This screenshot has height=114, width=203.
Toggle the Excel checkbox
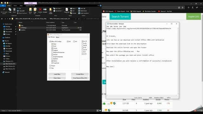[52, 46]
